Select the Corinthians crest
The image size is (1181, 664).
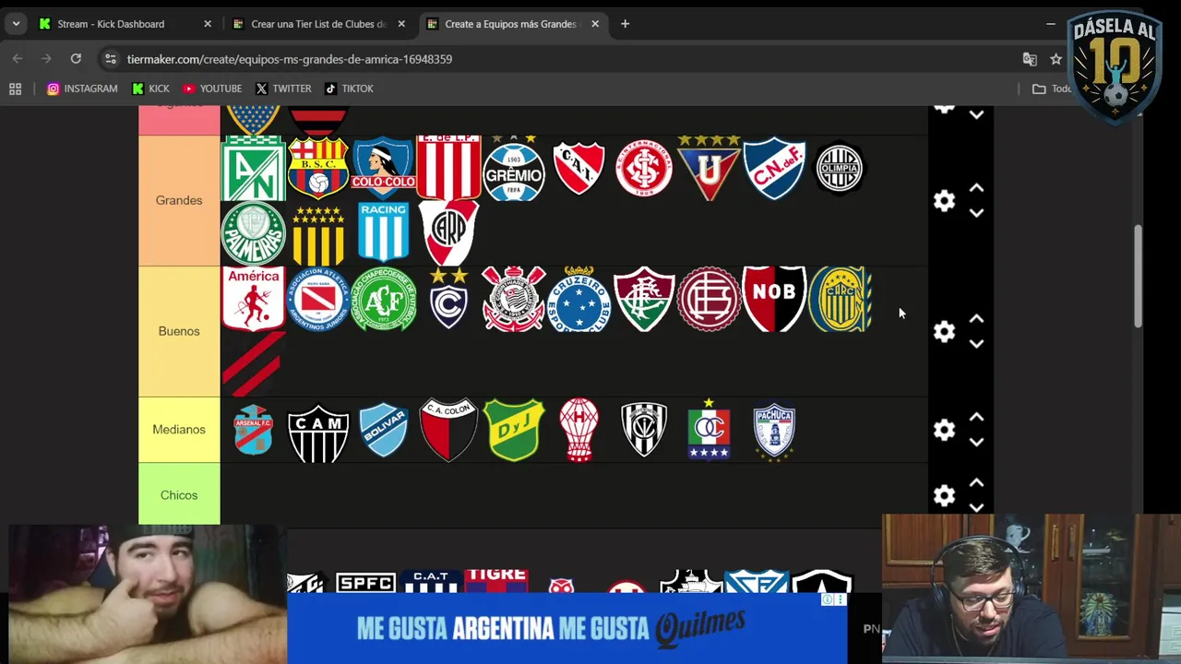pos(514,299)
